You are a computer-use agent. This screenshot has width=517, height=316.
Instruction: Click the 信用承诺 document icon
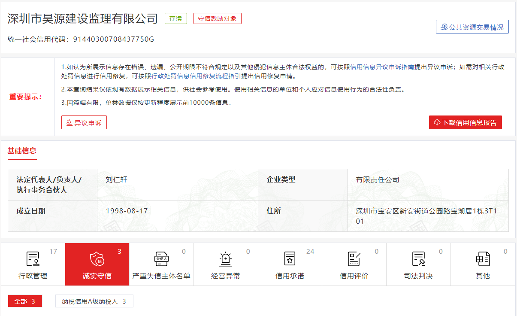[x=290, y=259]
